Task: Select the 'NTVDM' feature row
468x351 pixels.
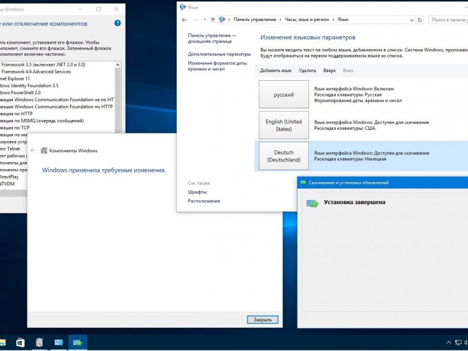Action: coord(13,184)
